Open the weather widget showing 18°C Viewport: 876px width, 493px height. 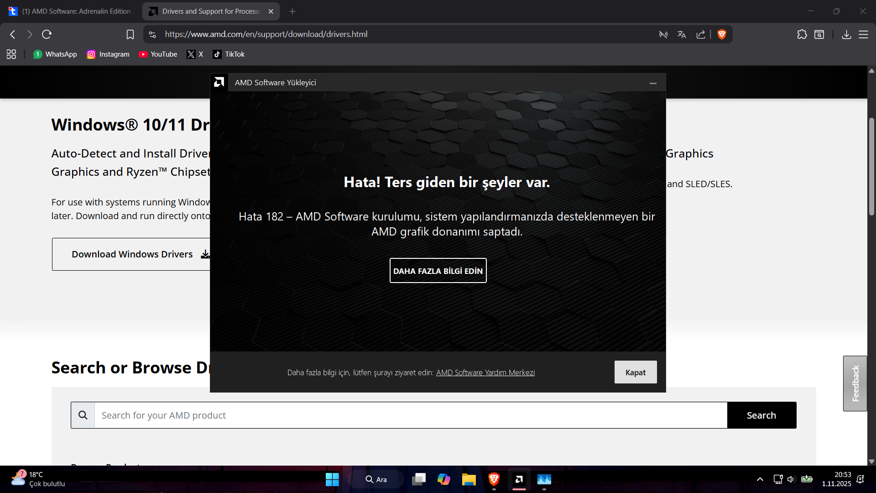[x=38, y=479]
